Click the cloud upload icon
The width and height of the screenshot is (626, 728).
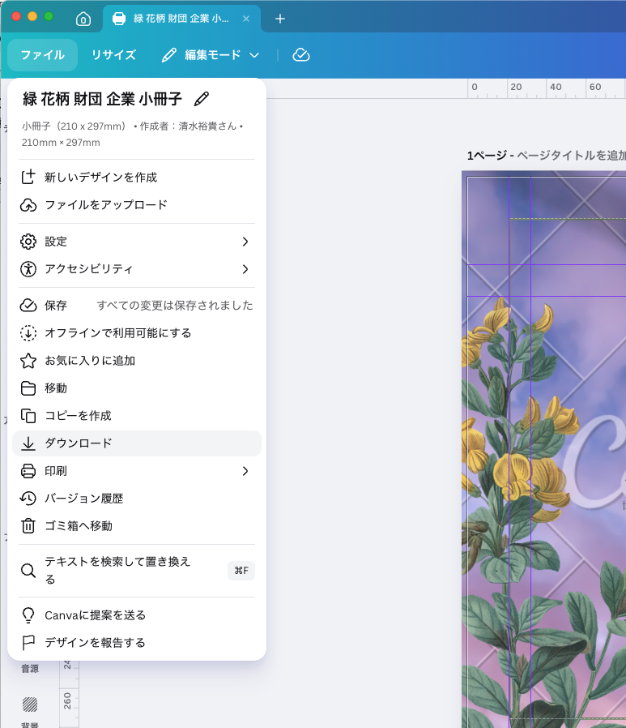coord(28,205)
